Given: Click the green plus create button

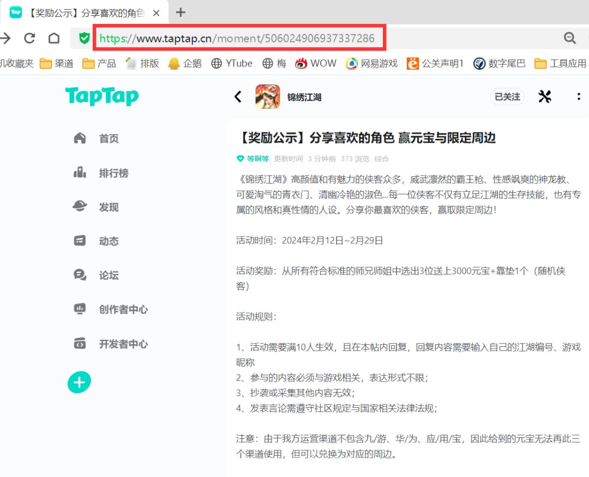Looking at the screenshot, I should click(79, 382).
